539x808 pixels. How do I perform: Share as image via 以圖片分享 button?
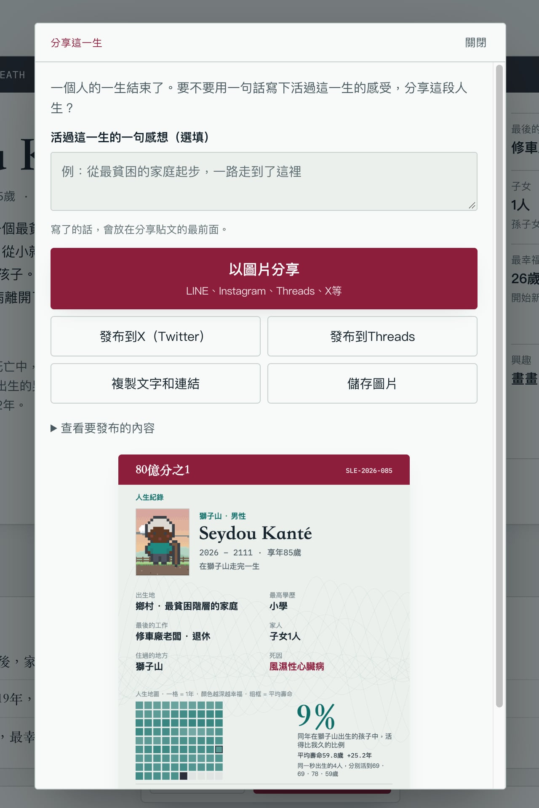click(x=264, y=279)
